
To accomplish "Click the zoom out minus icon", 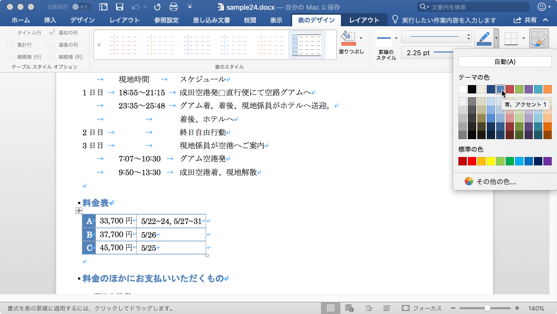I will (x=453, y=308).
